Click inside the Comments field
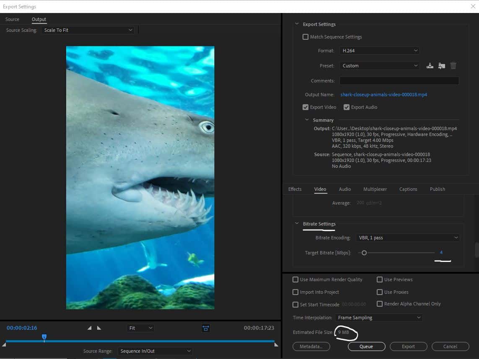Image resolution: width=479 pixels, height=359 pixels. [x=399, y=80]
